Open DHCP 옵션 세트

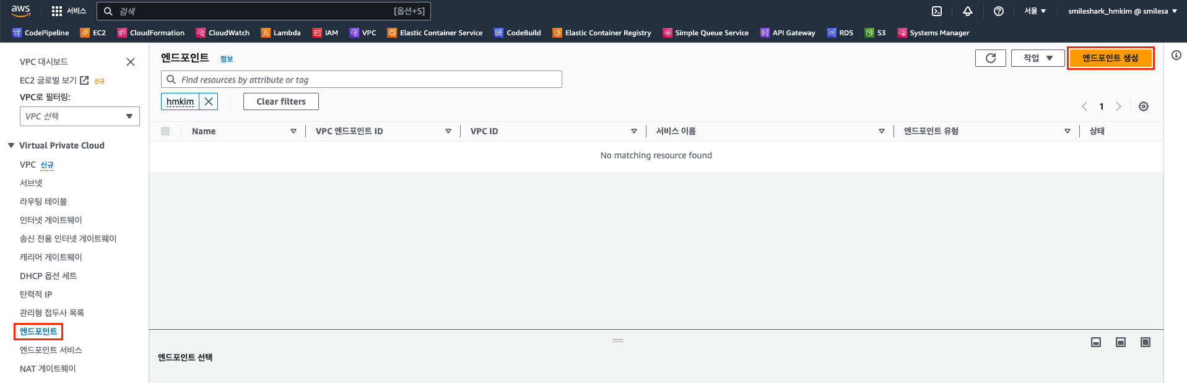pos(48,276)
